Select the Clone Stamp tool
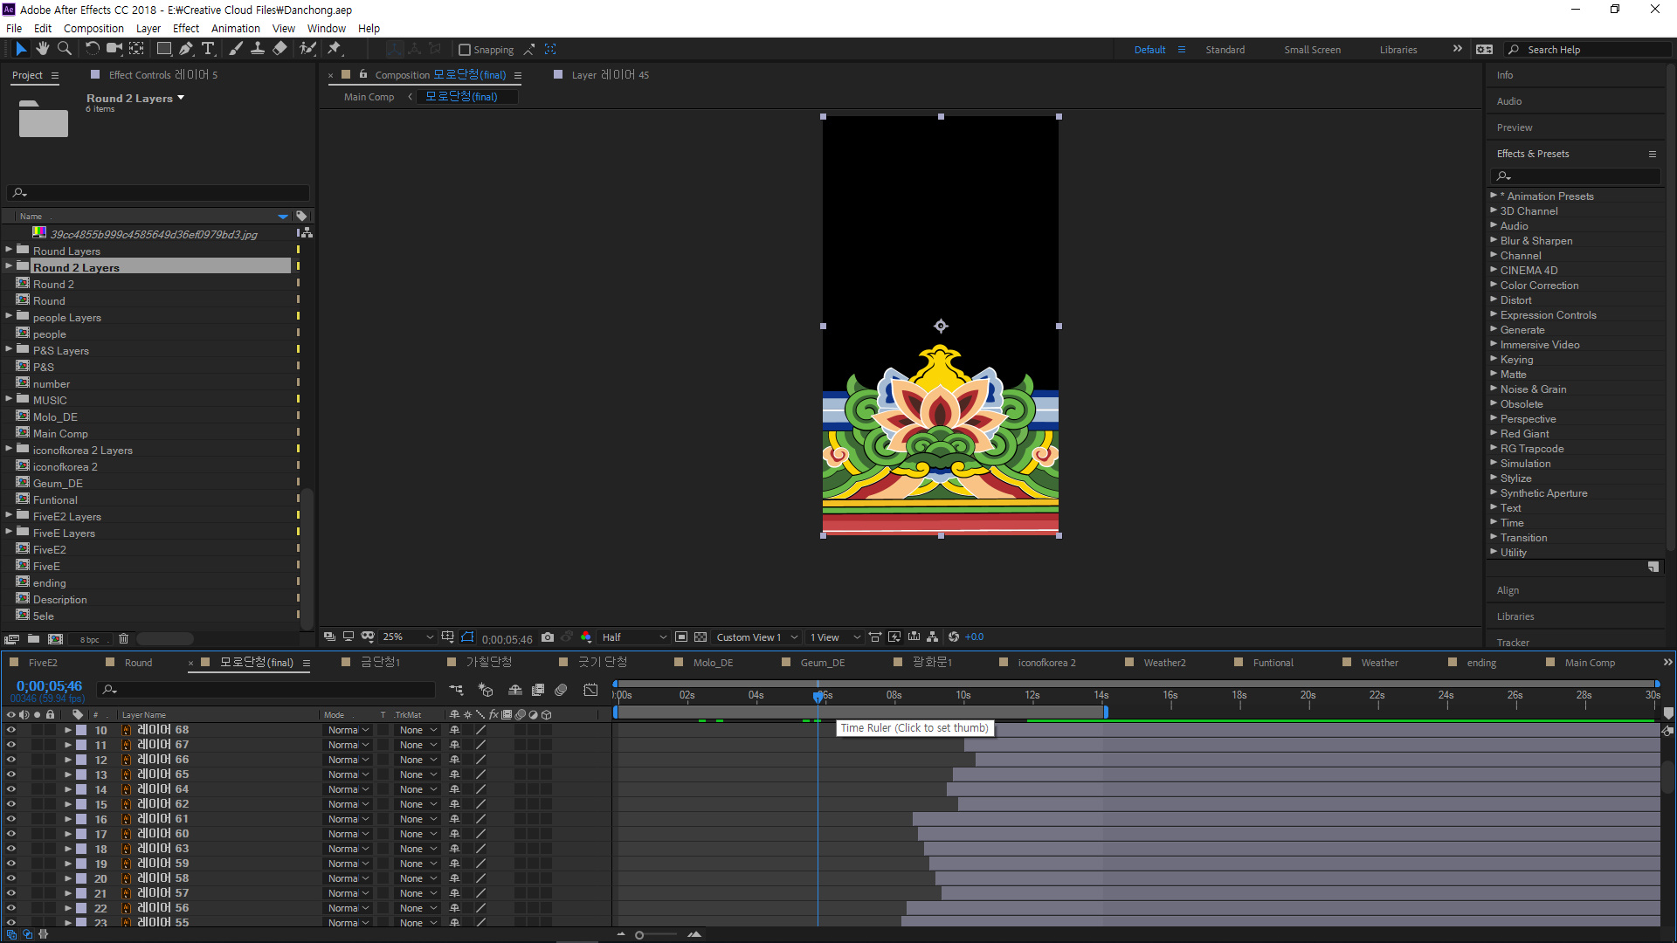Viewport: 1677px width, 943px height. [258, 49]
